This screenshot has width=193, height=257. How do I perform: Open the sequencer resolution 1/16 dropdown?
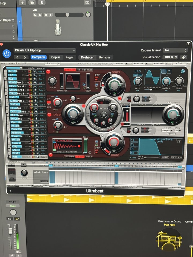(68, 186)
